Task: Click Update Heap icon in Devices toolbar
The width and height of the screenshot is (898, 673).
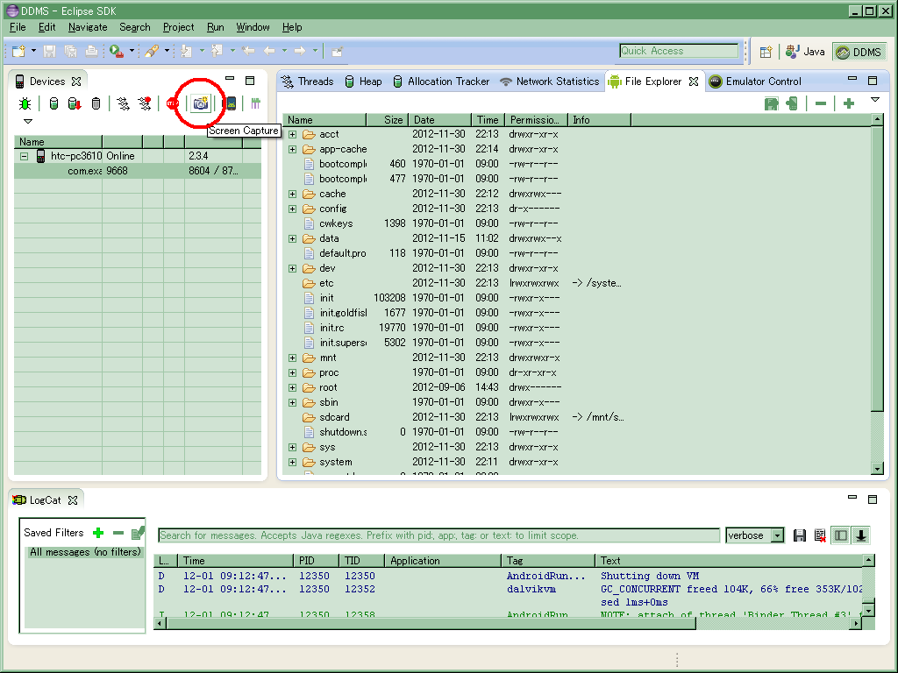Action: (x=53, y=103)
